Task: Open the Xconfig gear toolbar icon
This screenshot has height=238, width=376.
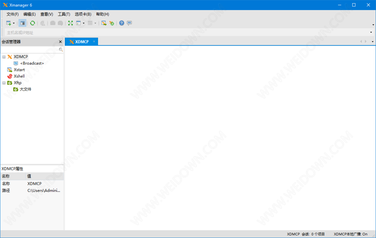Action: tap(111, 23)
